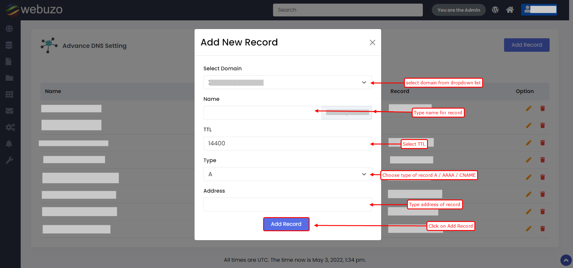
Task: Delete the last DNS record with the trash icon
Action: tap(542, 229)
